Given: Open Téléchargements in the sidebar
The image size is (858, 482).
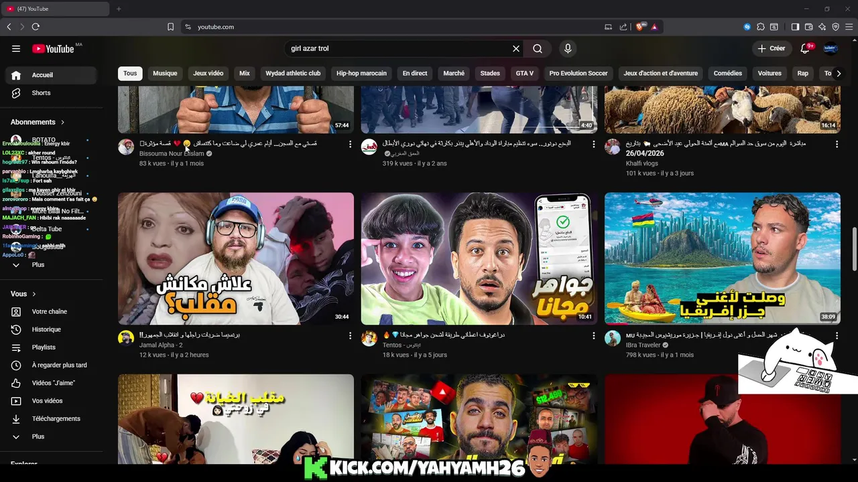Looking at the screenshot, I should (x=52, y=418).
